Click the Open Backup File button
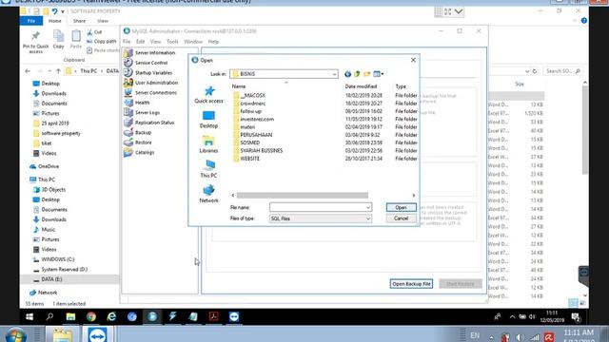The width and height of the screenshot is (609, 342). click(x=411, y=284)
